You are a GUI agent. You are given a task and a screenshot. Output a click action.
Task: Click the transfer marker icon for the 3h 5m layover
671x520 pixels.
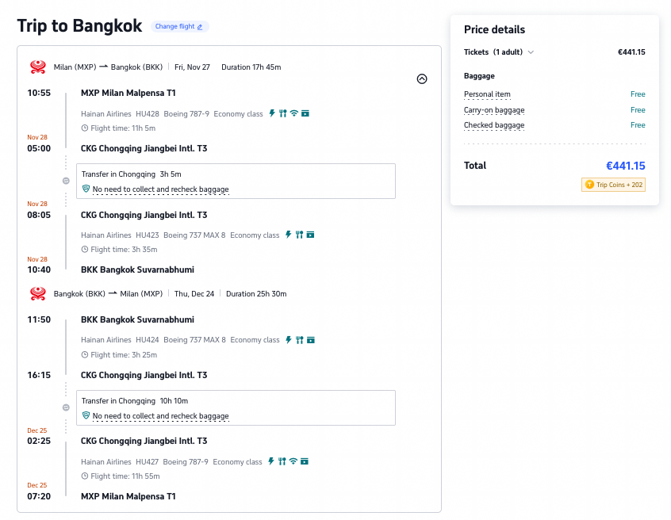[66, 181]
